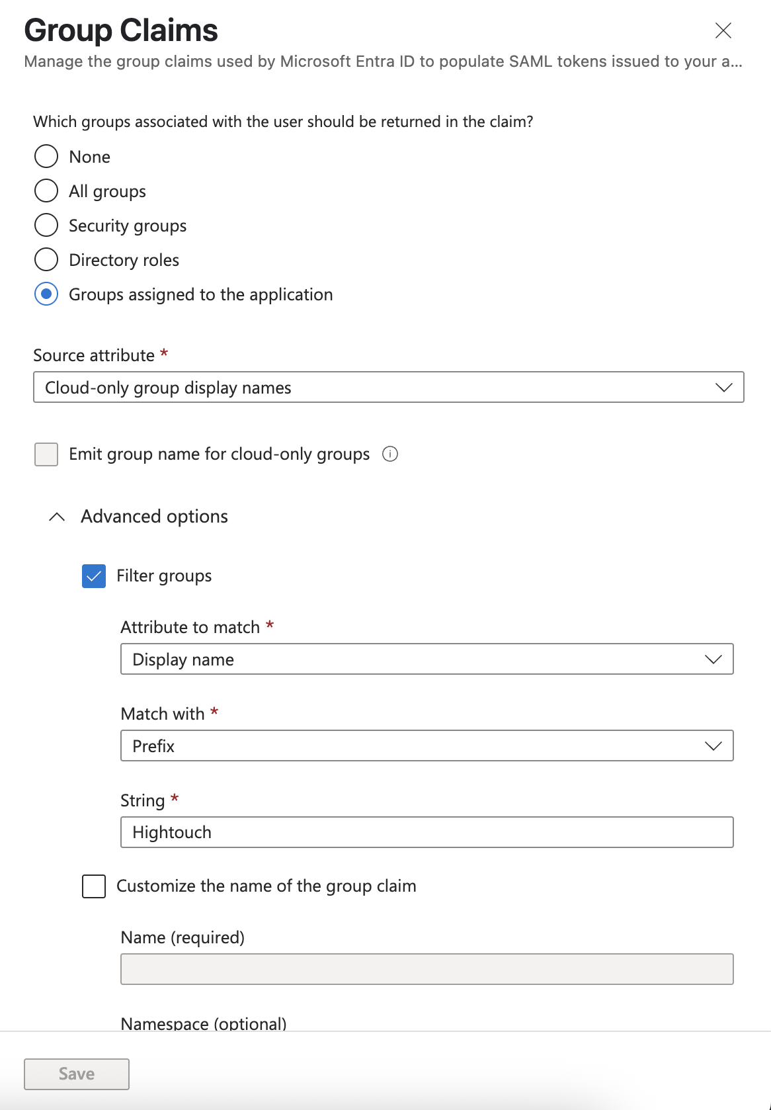Choose the Security groups radio option
The width and height of the screenshot is (771, 1110).
tap(46, 226)
